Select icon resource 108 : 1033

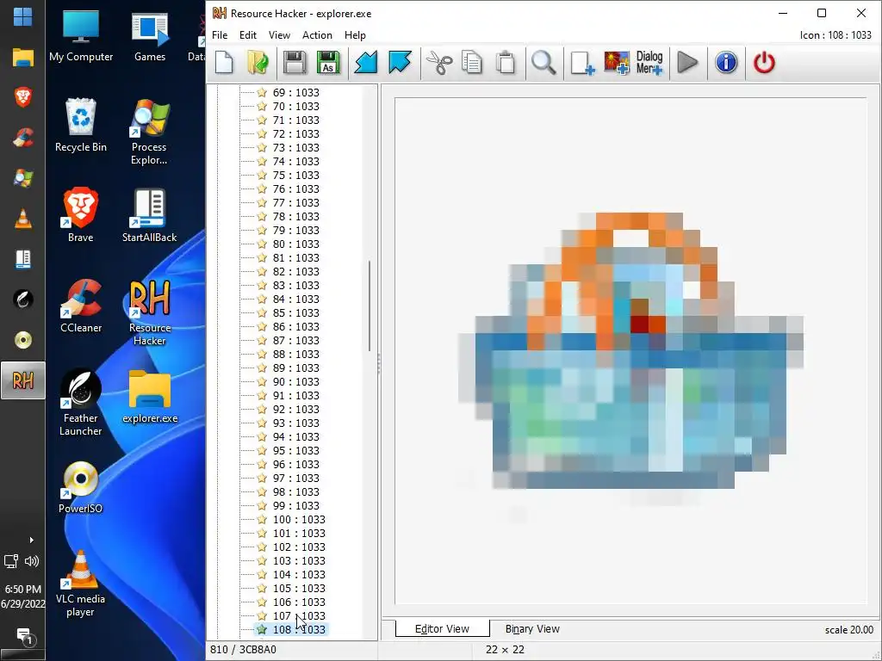tap(299, 629)
